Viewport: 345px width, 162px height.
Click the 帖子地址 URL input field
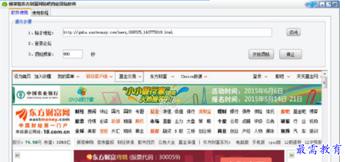167,32
